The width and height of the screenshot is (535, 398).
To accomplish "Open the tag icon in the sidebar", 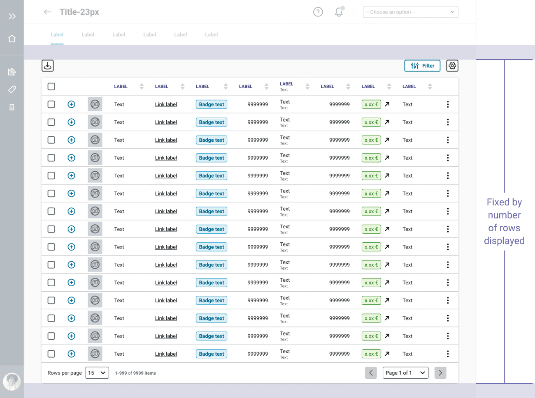I will click(x=12, y=89).
